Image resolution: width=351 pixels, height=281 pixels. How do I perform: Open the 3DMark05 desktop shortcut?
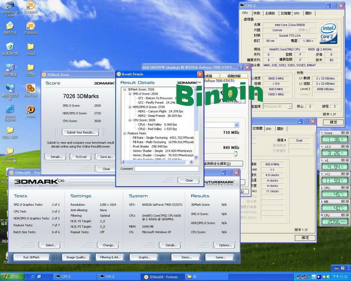point(30,6)
